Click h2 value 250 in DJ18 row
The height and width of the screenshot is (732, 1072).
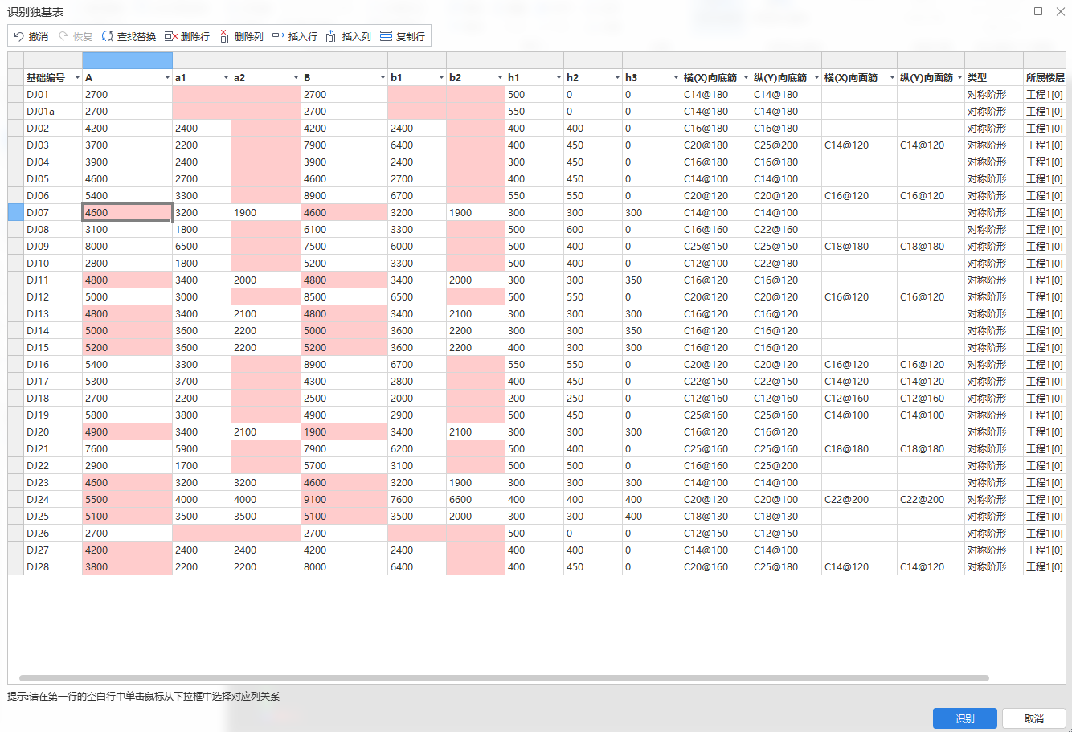593,399
